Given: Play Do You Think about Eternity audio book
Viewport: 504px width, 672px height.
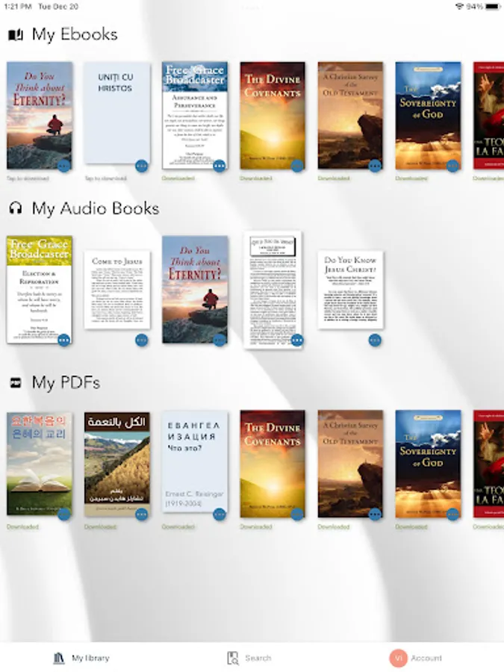Looking at the screenshot, I should coord(195,289).
